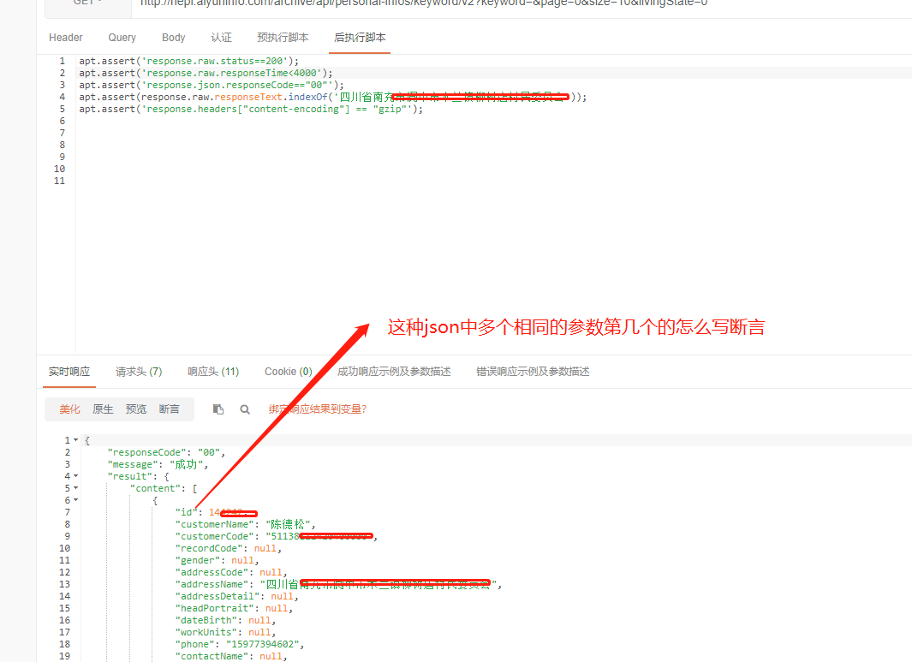Select the 后执行脚本 tab

(x=360, y=38)
